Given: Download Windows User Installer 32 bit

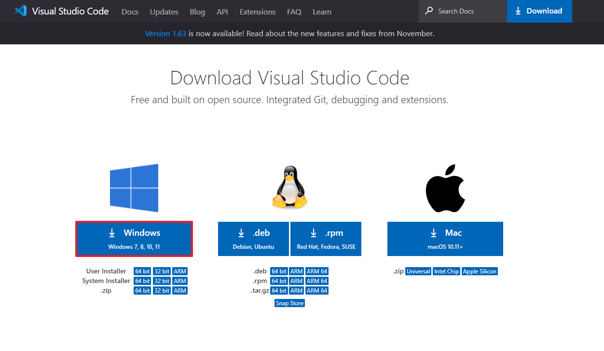Looking at the screenshot, I should [x=162, y=271].
